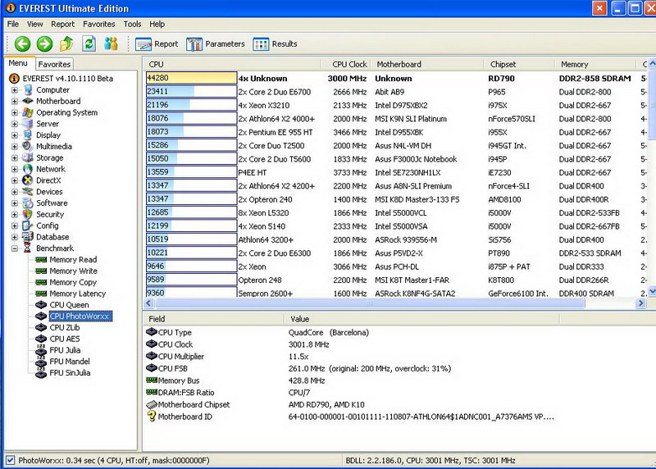The image size is (656, 469).
Task: Click the Up folder arrow icon
Action: tap(67, 44)
